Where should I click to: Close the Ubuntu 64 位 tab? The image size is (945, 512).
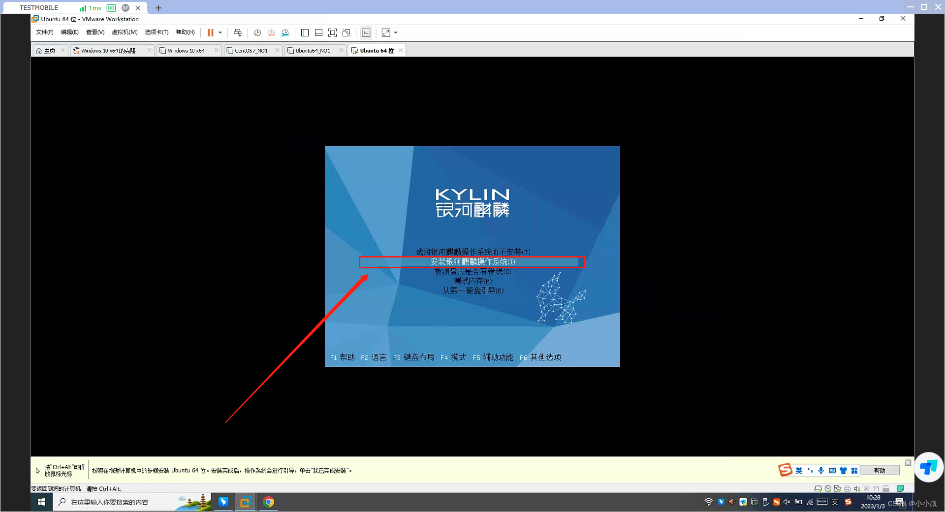(x=401, y=50)
